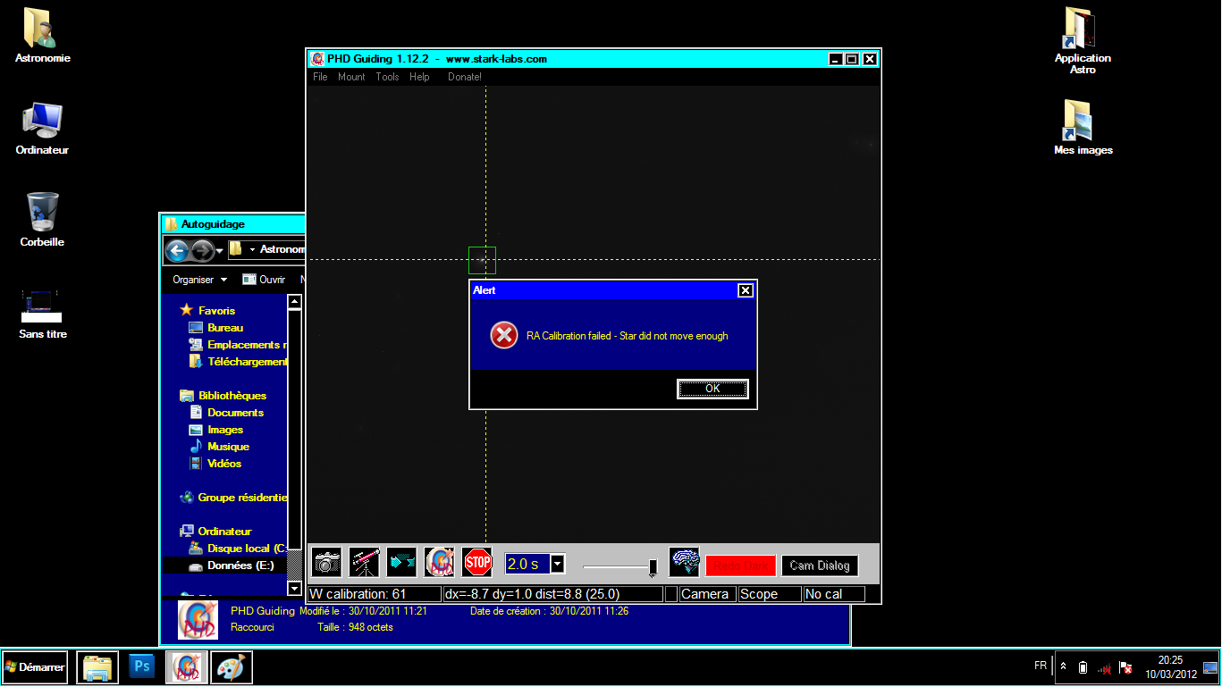Click the 'W calibration: 61' status text

[358, 594]
